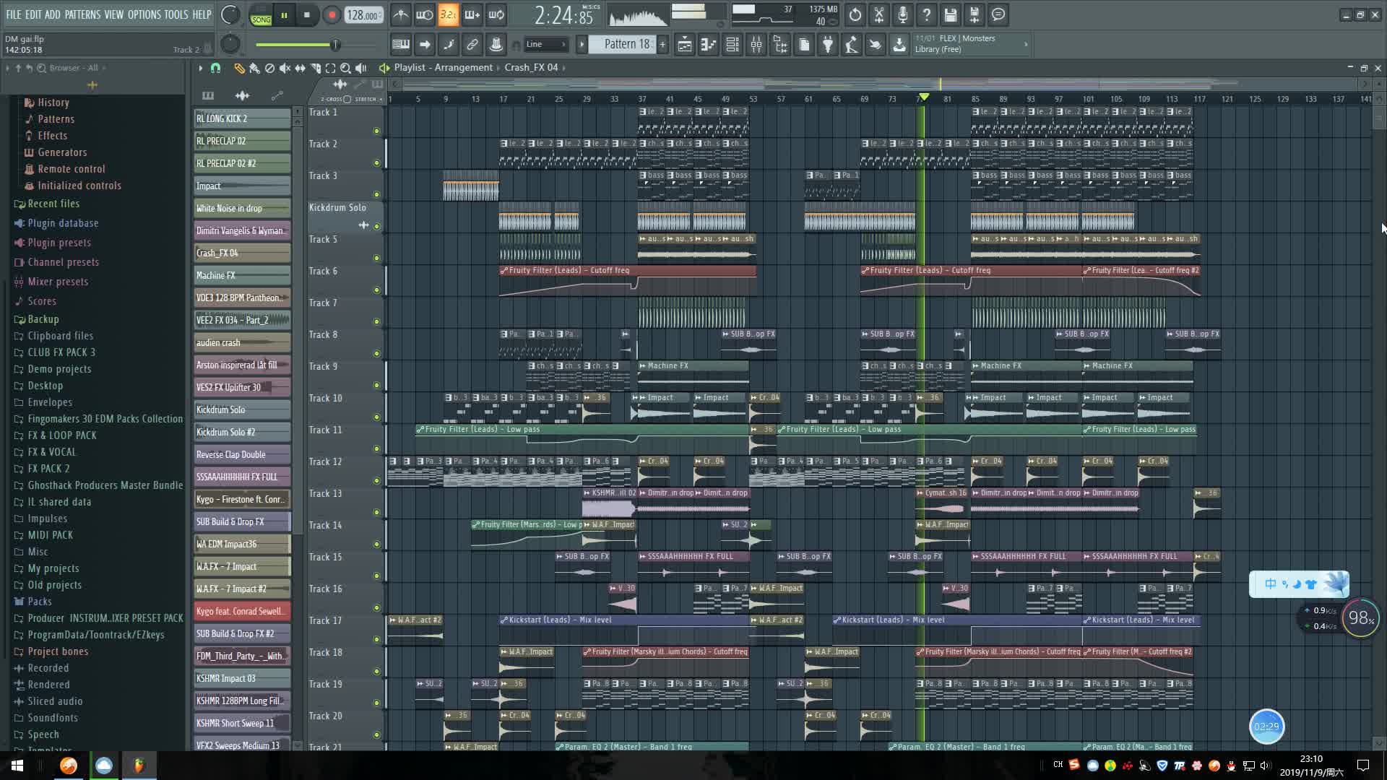Disable the 3-2-1 recording countdown toggle
The height and width of the screenshot is (780, 1387).
tap(449, 14)
